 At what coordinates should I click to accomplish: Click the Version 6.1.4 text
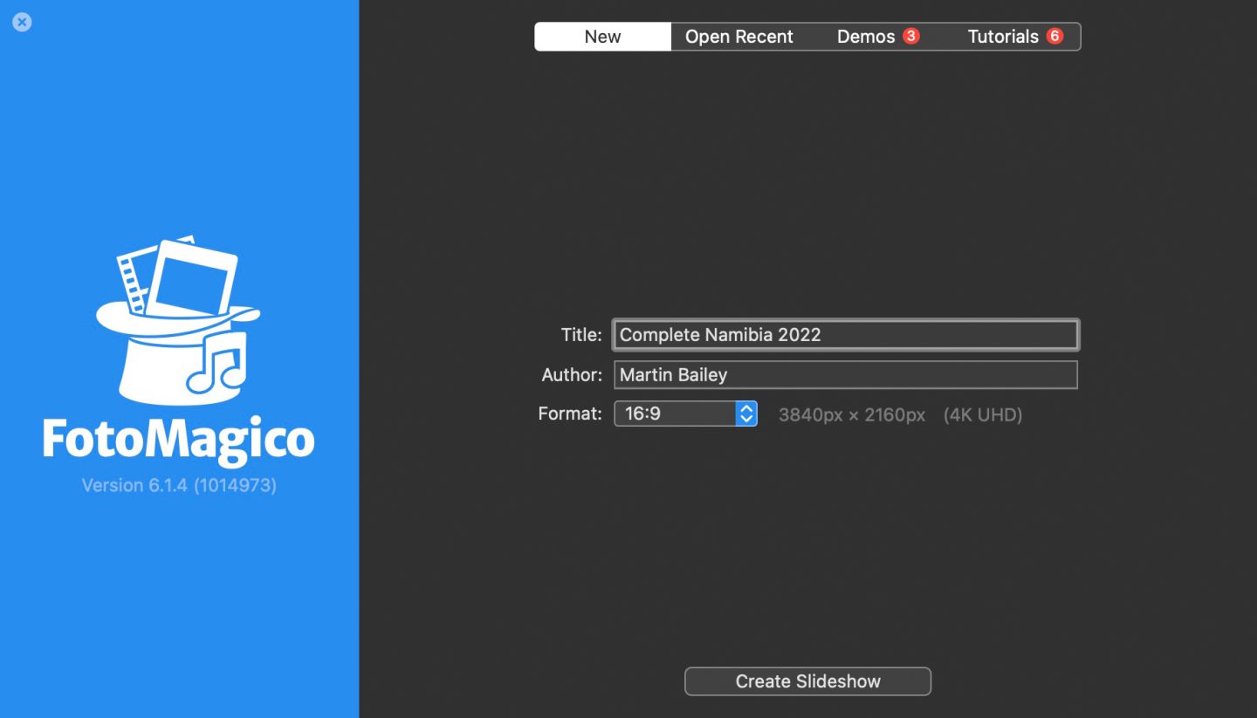point(179,485)
